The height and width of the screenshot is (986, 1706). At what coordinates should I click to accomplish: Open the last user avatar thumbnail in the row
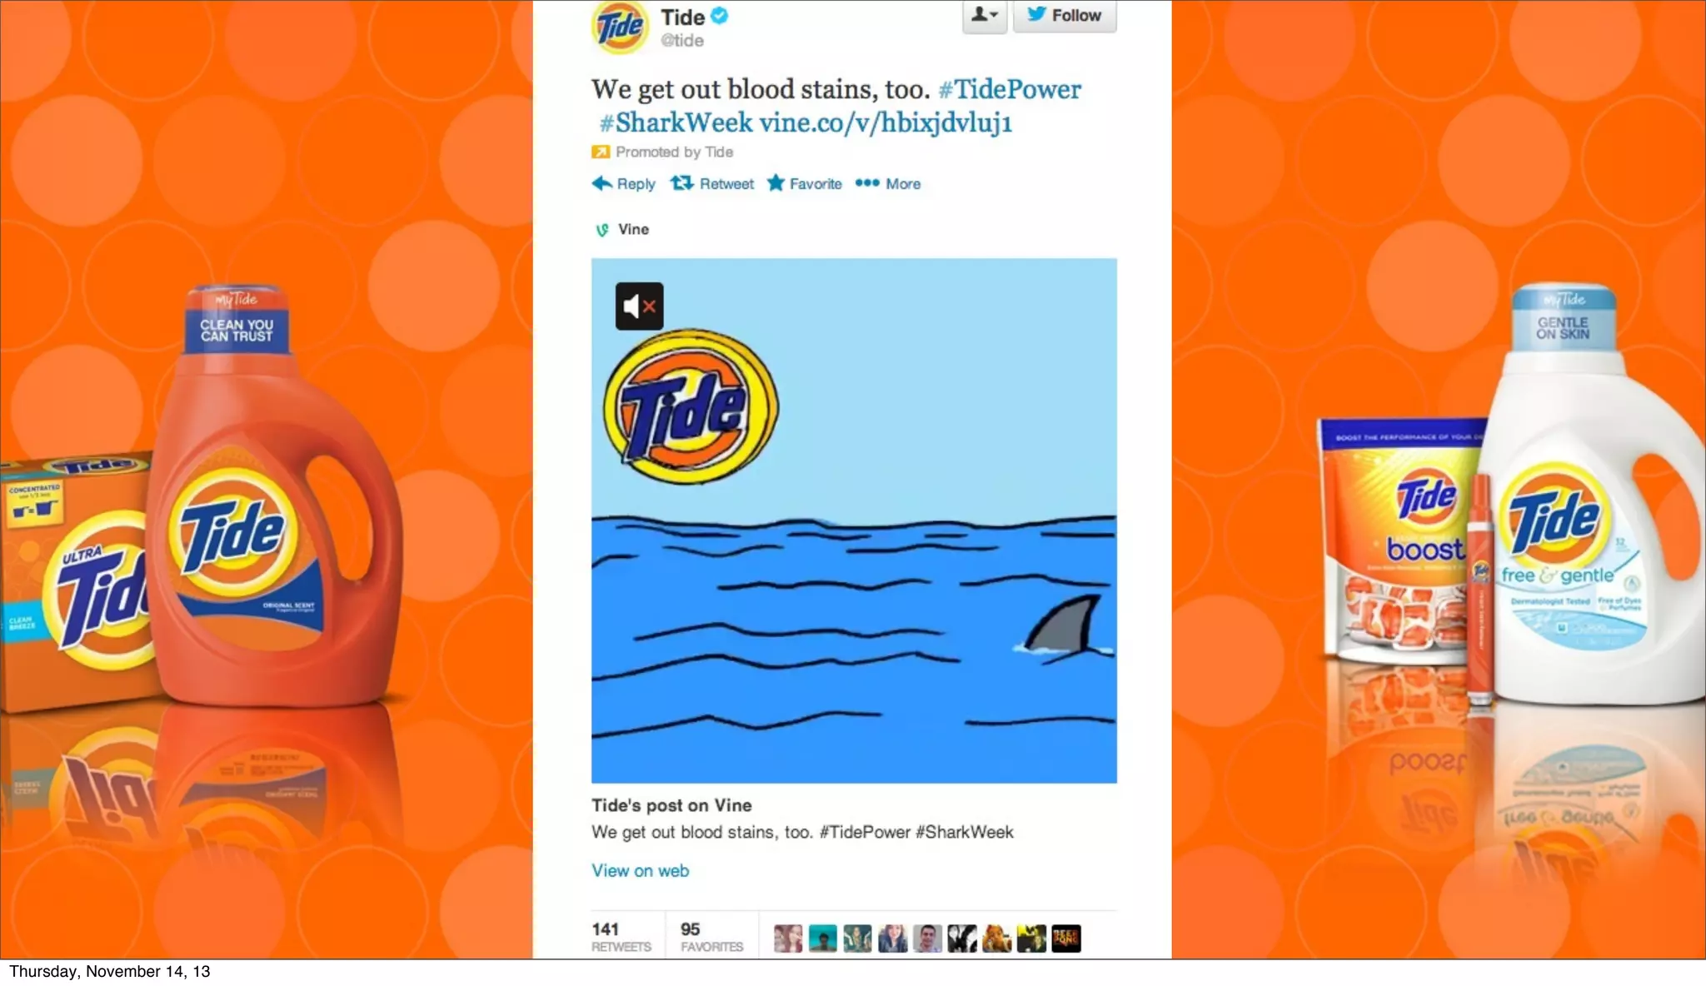1066,939
